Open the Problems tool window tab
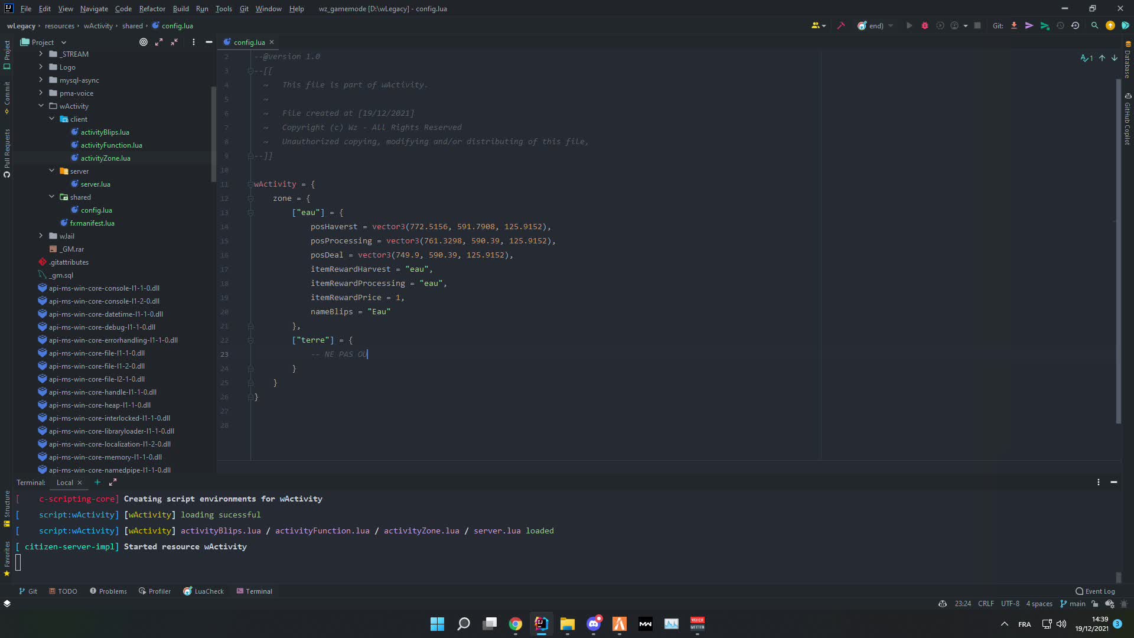The width and height of the screenshot is (1134, 638). 108,591
